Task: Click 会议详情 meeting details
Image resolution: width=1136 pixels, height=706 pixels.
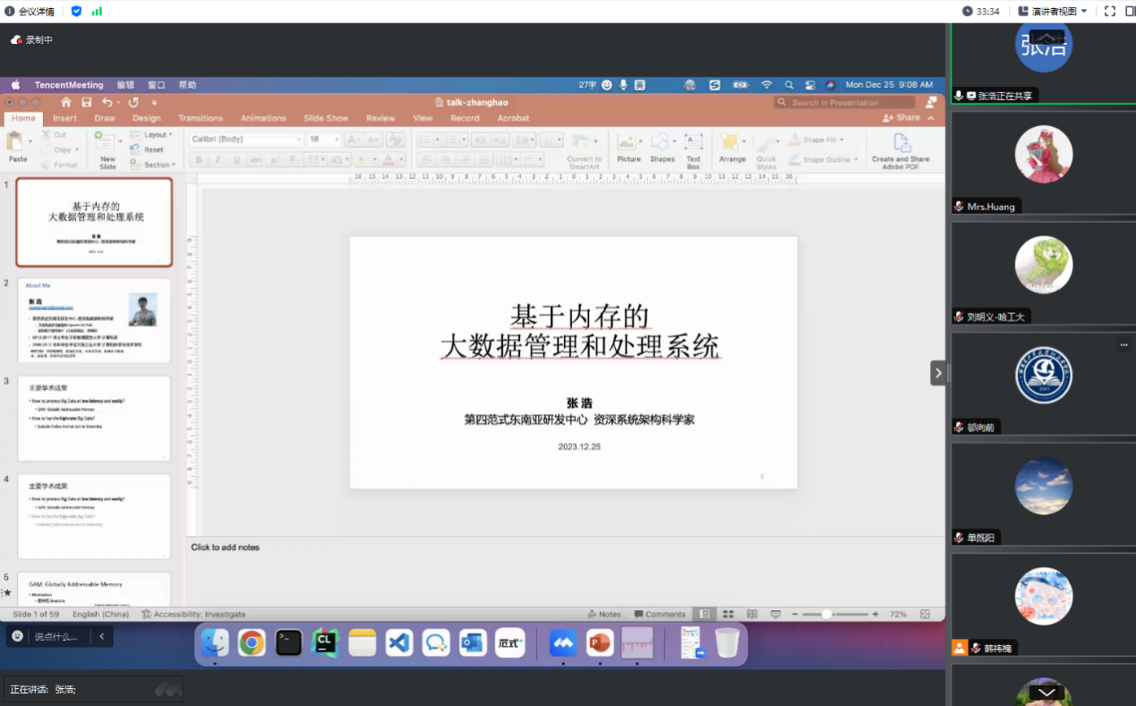Action: [30, 11]
